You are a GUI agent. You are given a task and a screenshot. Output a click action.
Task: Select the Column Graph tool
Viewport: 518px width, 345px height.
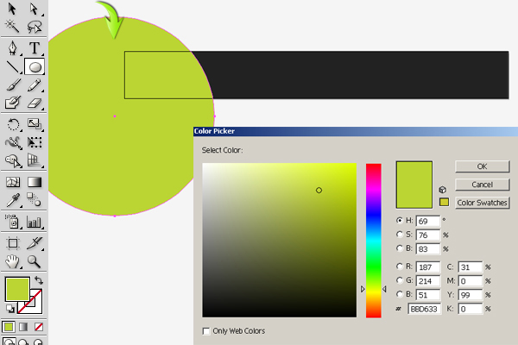point(35,222)
